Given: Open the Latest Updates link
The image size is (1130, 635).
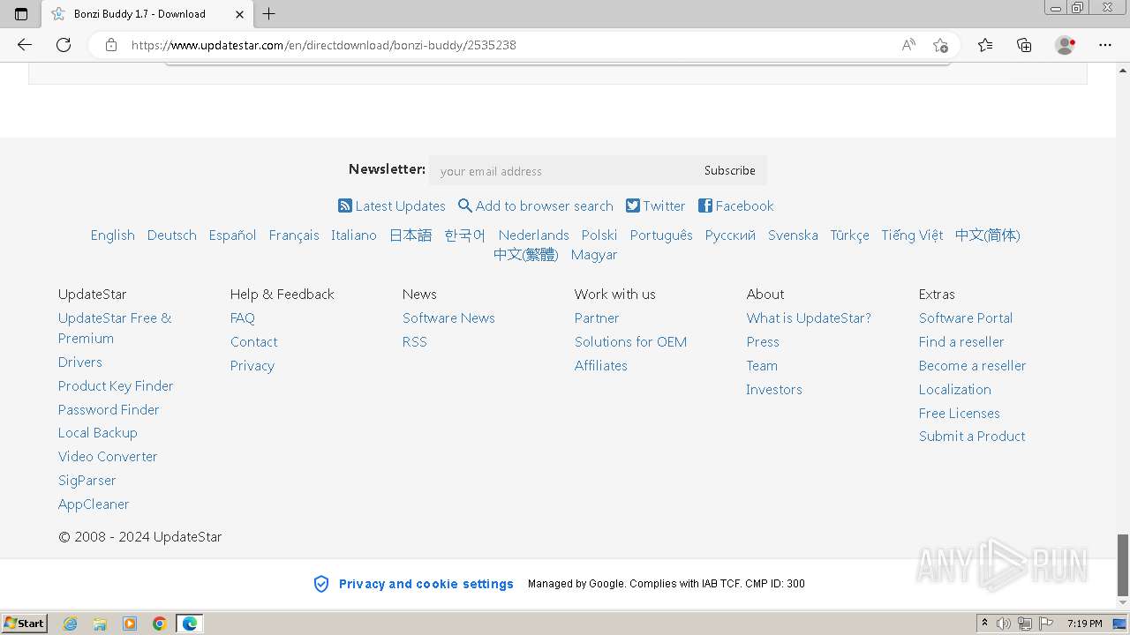Looking at the screenshot, I should (x=400, y=205).
